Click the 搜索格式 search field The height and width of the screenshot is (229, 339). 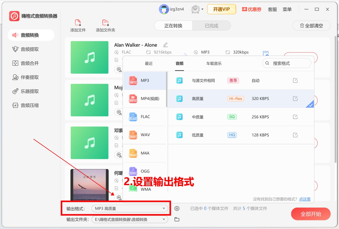[x=287, y=63]
